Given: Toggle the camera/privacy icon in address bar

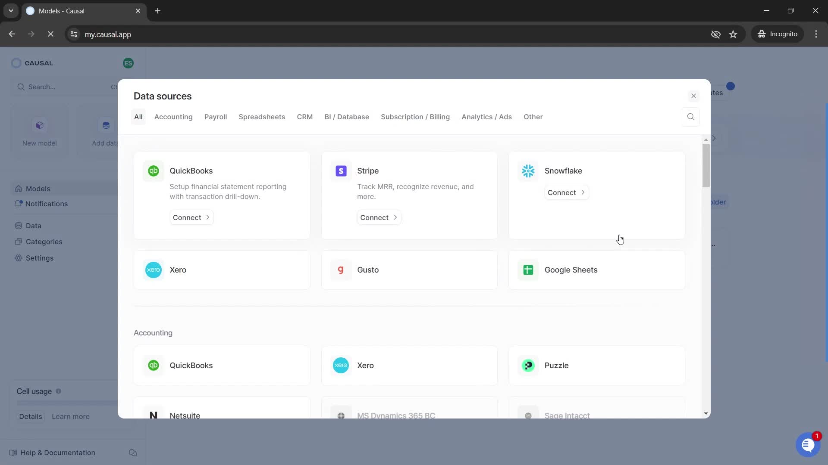Looking at the screenshot, I should 715,34.
